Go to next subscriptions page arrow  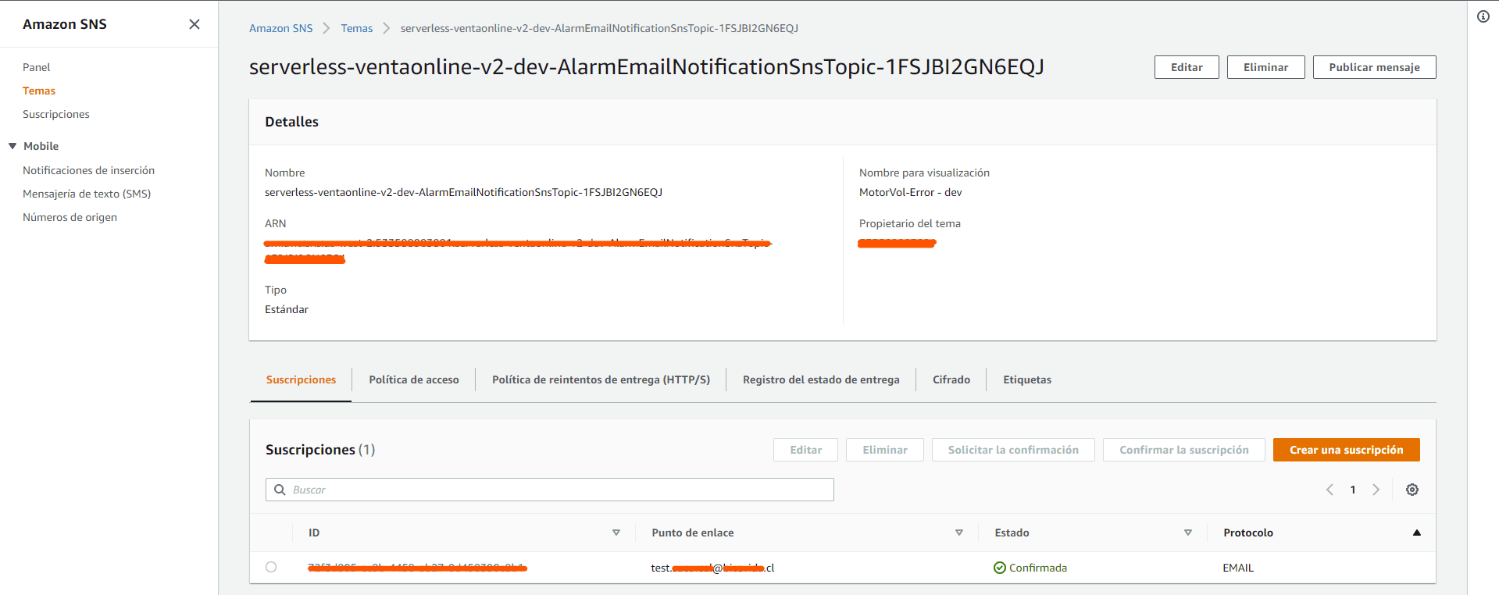(x=1376, y=490)
